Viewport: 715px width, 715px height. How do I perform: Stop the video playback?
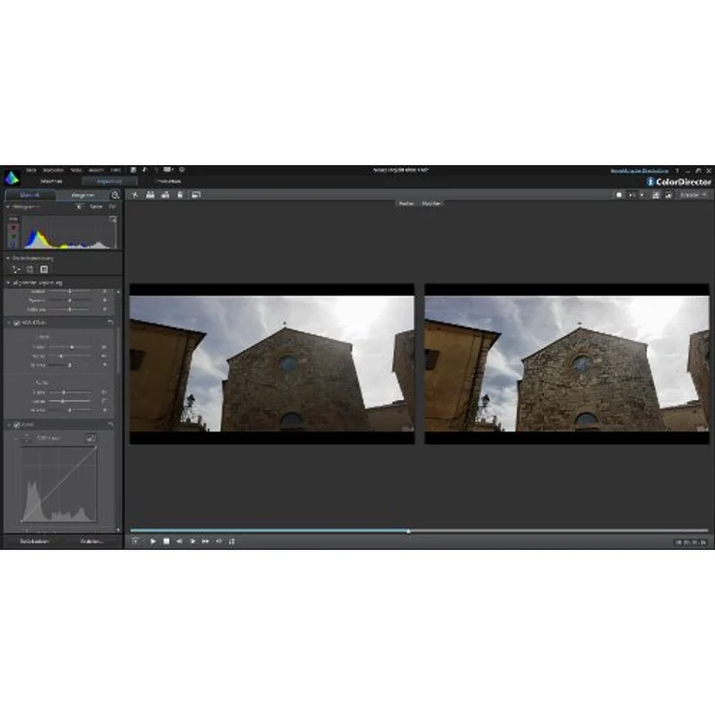pos(166,541)
